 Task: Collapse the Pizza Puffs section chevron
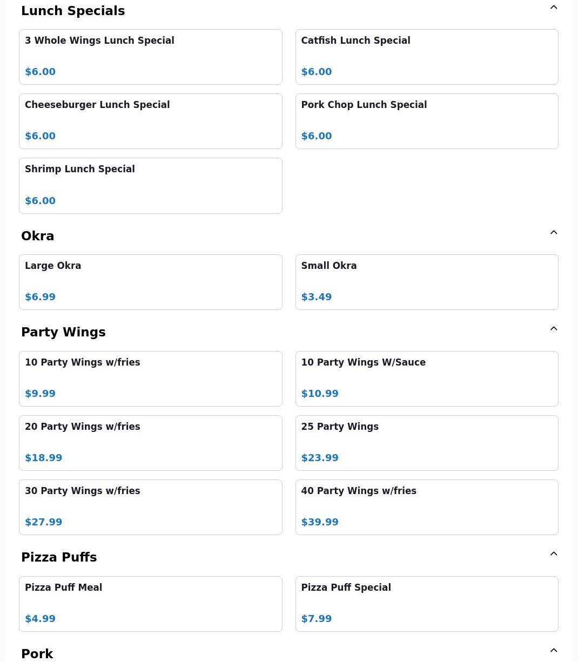553,554
